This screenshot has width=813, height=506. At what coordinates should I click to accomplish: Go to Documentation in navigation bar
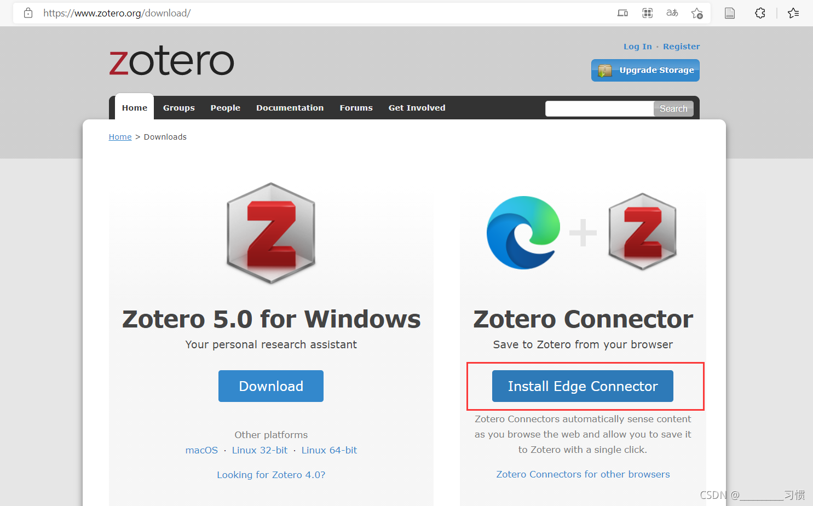click(x=290, y=108)
